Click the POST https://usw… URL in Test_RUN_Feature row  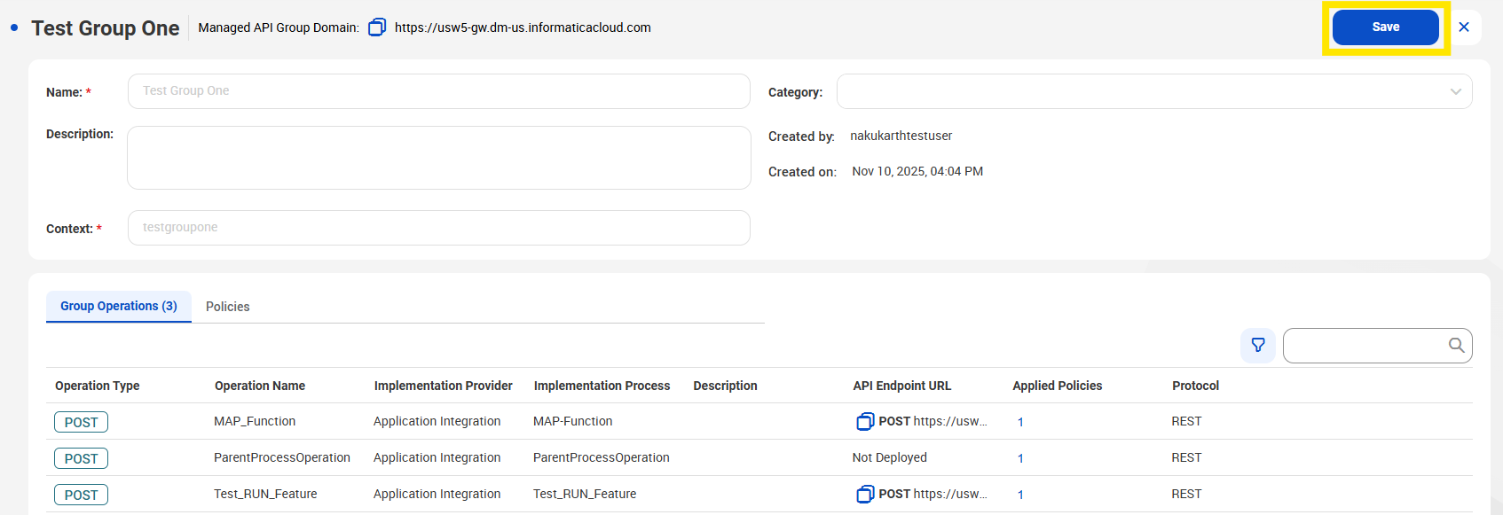click(x=933, y=494)
